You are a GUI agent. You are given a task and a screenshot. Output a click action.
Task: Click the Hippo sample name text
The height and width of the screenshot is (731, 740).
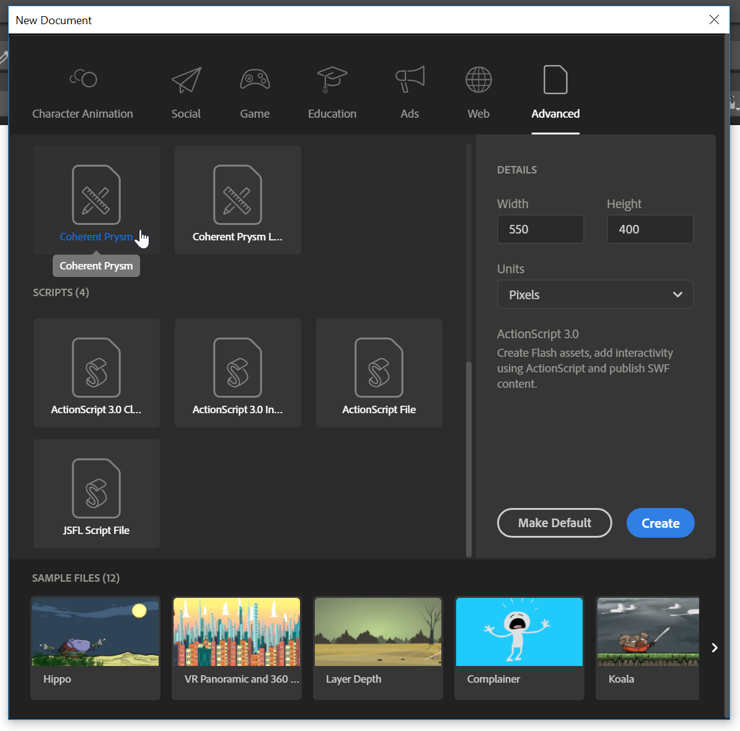pos(57,679)
